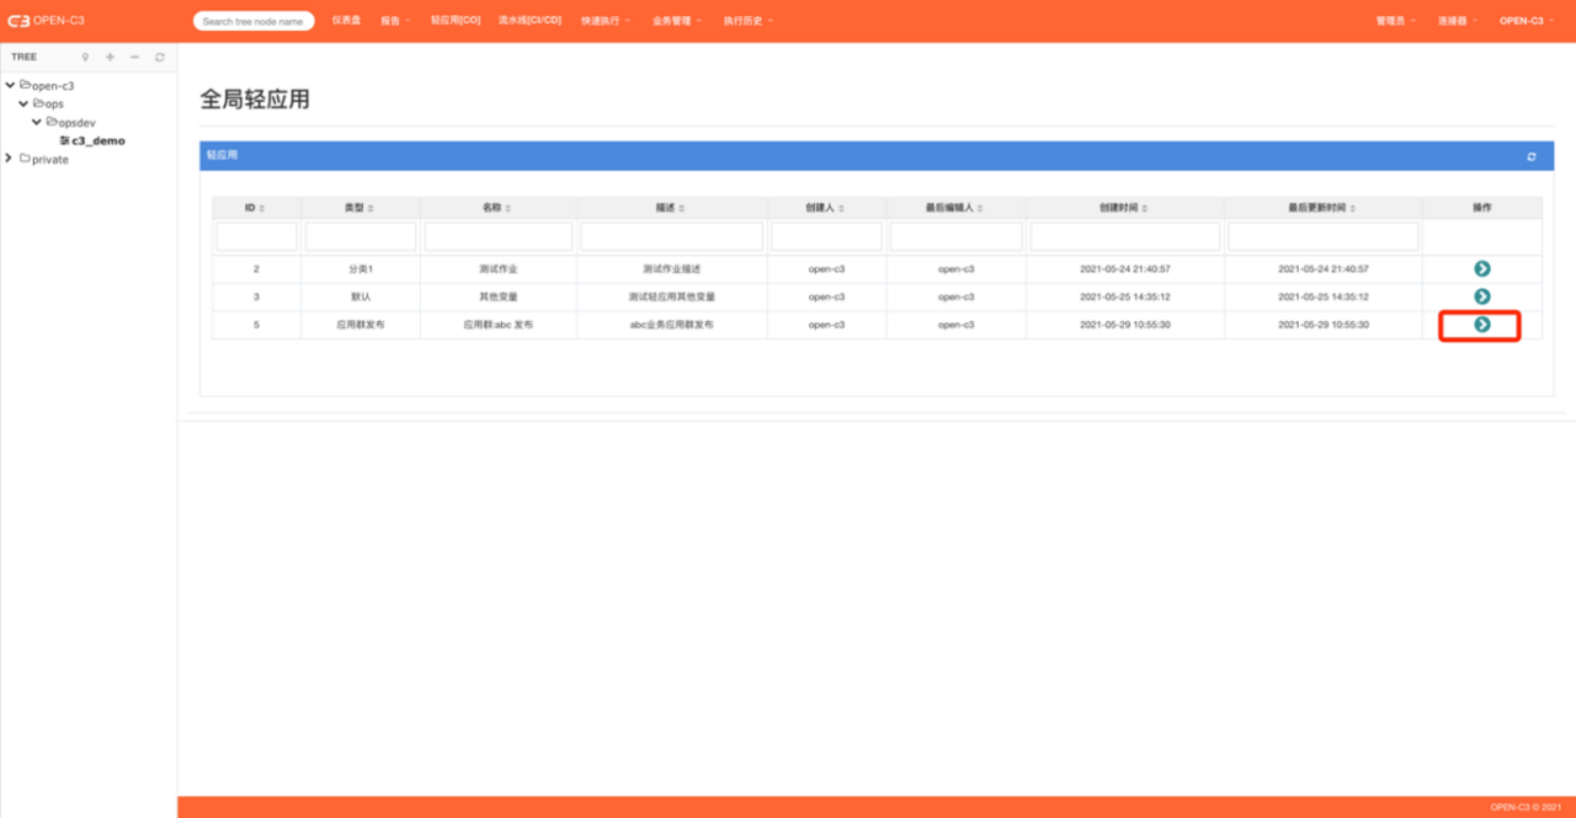Screen dimensions: 1576x818
Task: Click the tree locate pin icon
Action: pos(86,57)
